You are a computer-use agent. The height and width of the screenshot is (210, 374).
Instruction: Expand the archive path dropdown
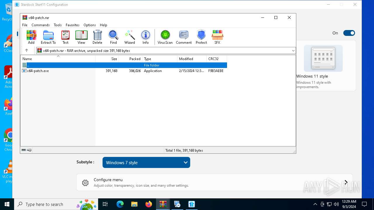293,51
